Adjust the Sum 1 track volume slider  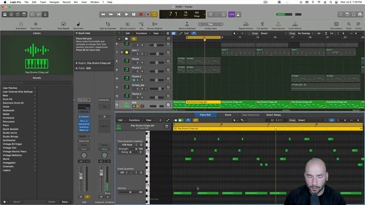click(x=157, y=54)
